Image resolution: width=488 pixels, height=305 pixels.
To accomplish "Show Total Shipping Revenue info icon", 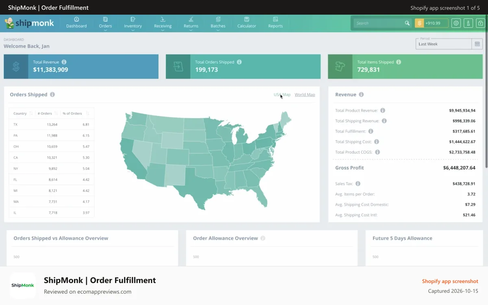I will pyautogui.click(x=384, y=121).
